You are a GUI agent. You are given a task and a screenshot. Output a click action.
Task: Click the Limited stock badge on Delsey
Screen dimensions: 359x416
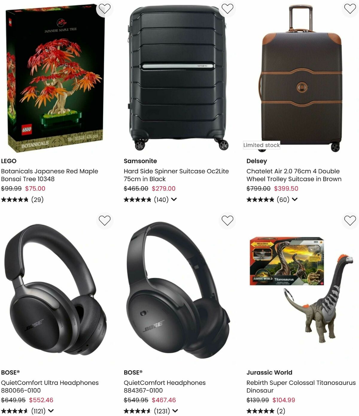tap(261, 145)
